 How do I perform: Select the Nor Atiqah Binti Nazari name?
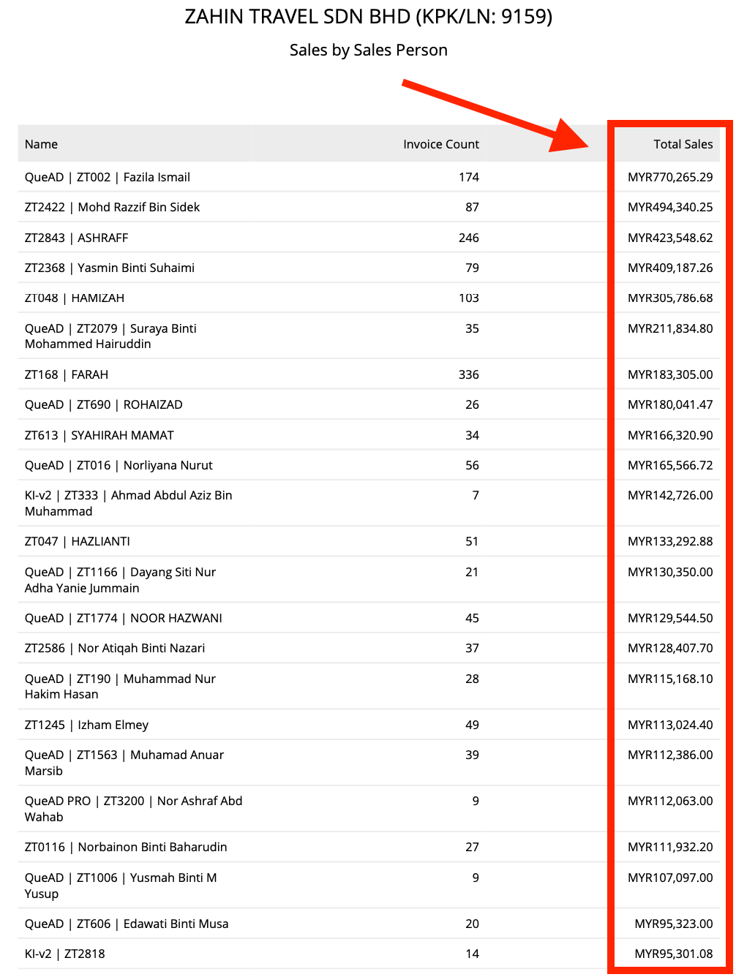pos(115,648)
